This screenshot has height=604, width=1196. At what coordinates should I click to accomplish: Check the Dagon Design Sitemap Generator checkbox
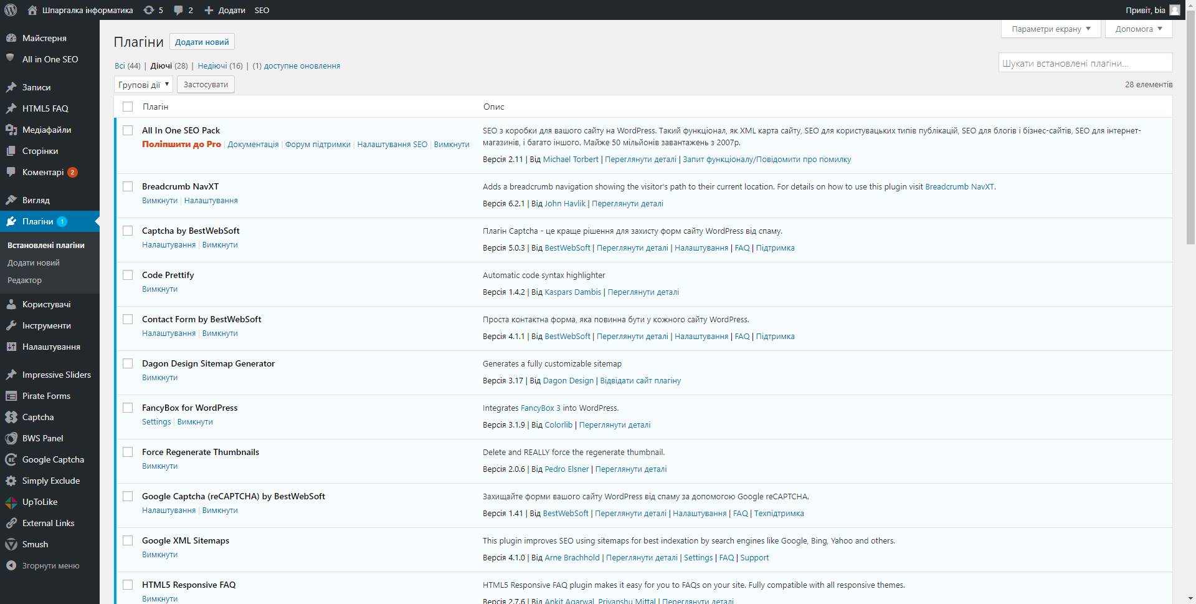click(128, 363)
